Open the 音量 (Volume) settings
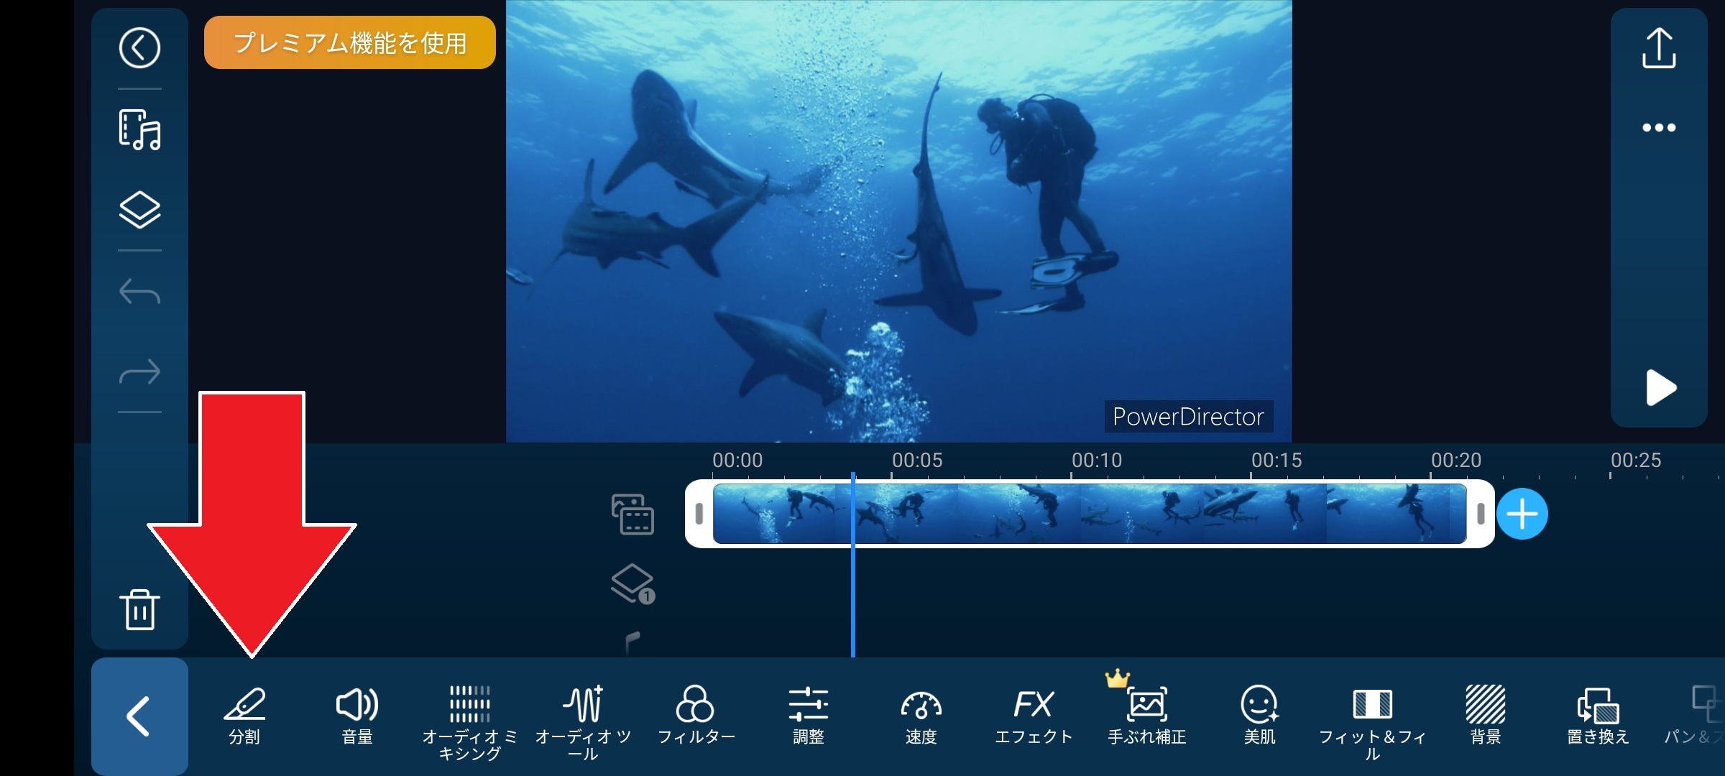 tap(357, 716)
